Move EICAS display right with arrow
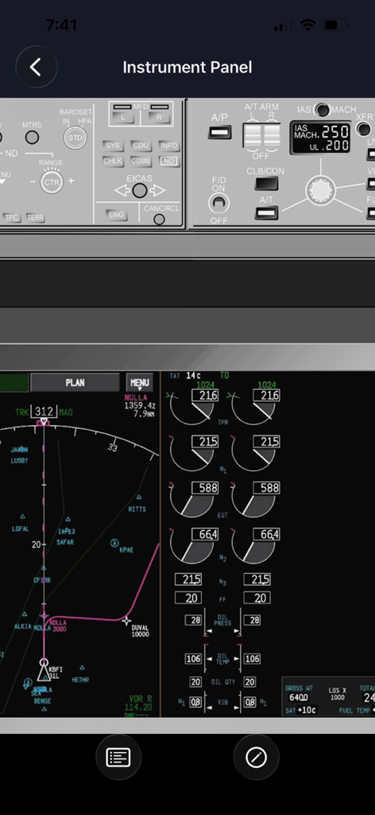This screenshot has height=815, width=375. (157, 191)
